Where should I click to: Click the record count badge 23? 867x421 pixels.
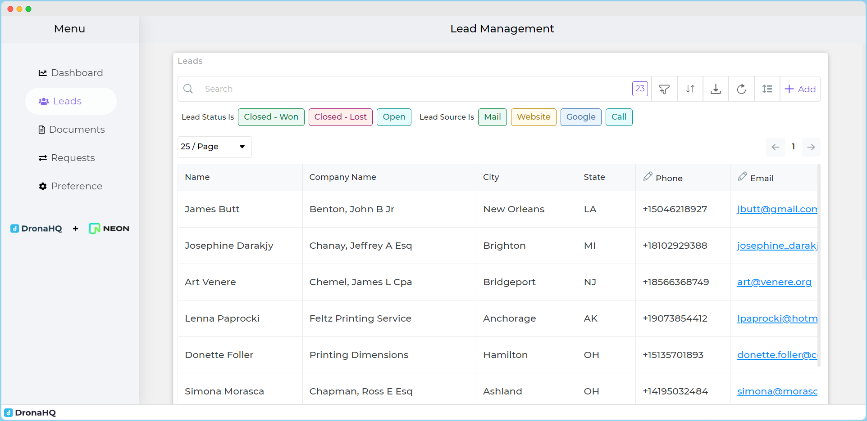[x=640, y=89]
